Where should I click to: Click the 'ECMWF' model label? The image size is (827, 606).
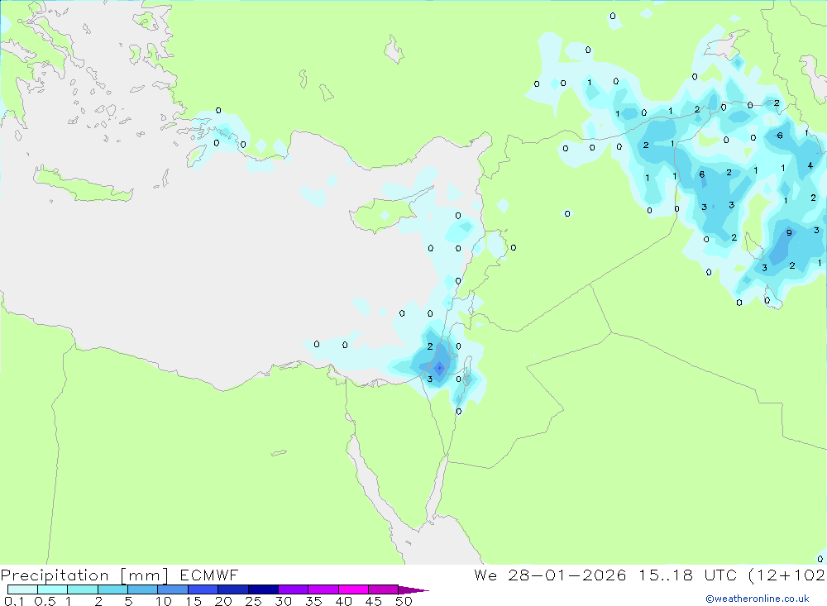pos(209,575)
